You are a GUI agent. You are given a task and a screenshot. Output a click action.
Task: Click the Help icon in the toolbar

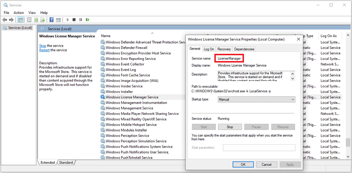(51, 20)
